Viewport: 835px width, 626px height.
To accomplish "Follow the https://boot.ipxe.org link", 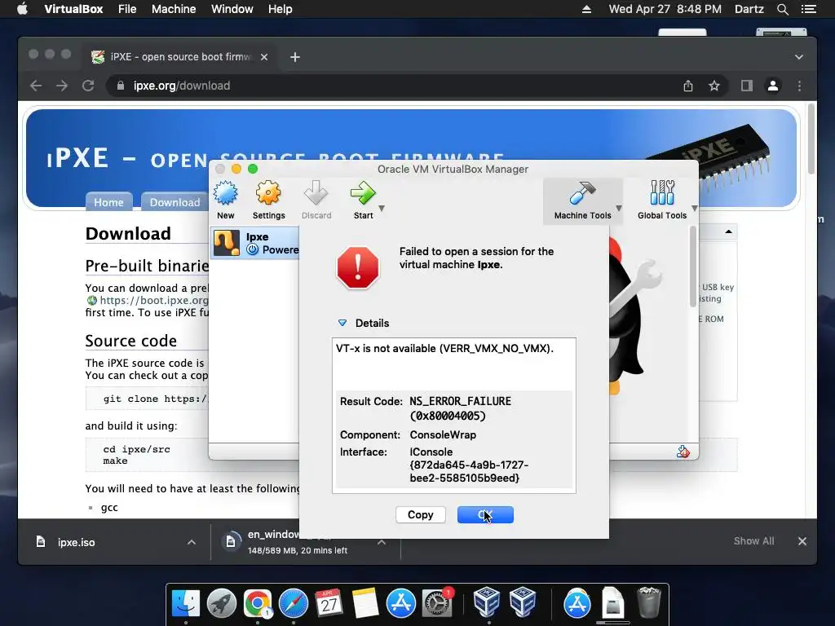I will click(x=154, y=300).
